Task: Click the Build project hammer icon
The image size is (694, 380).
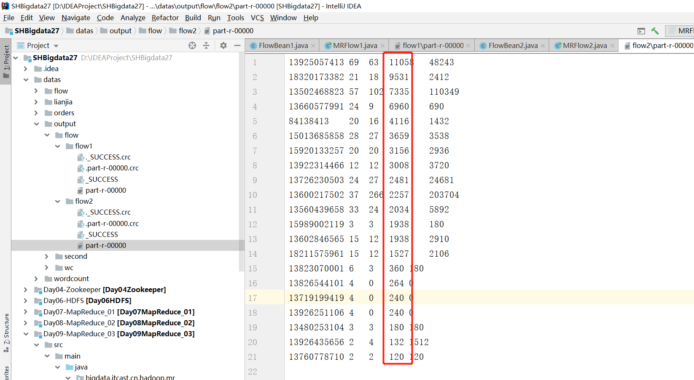Action: (655, 31)
